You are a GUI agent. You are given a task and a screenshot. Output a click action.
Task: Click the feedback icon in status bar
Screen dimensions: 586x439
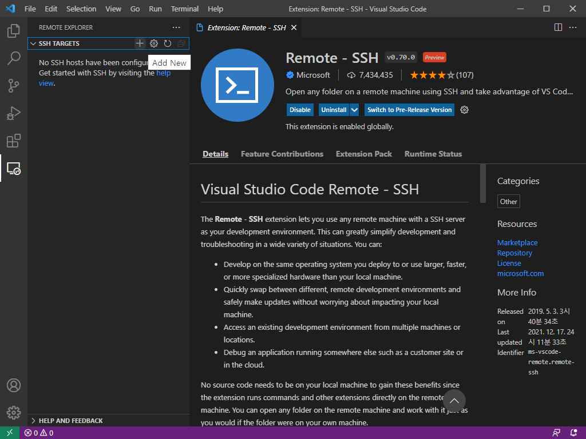556,433
